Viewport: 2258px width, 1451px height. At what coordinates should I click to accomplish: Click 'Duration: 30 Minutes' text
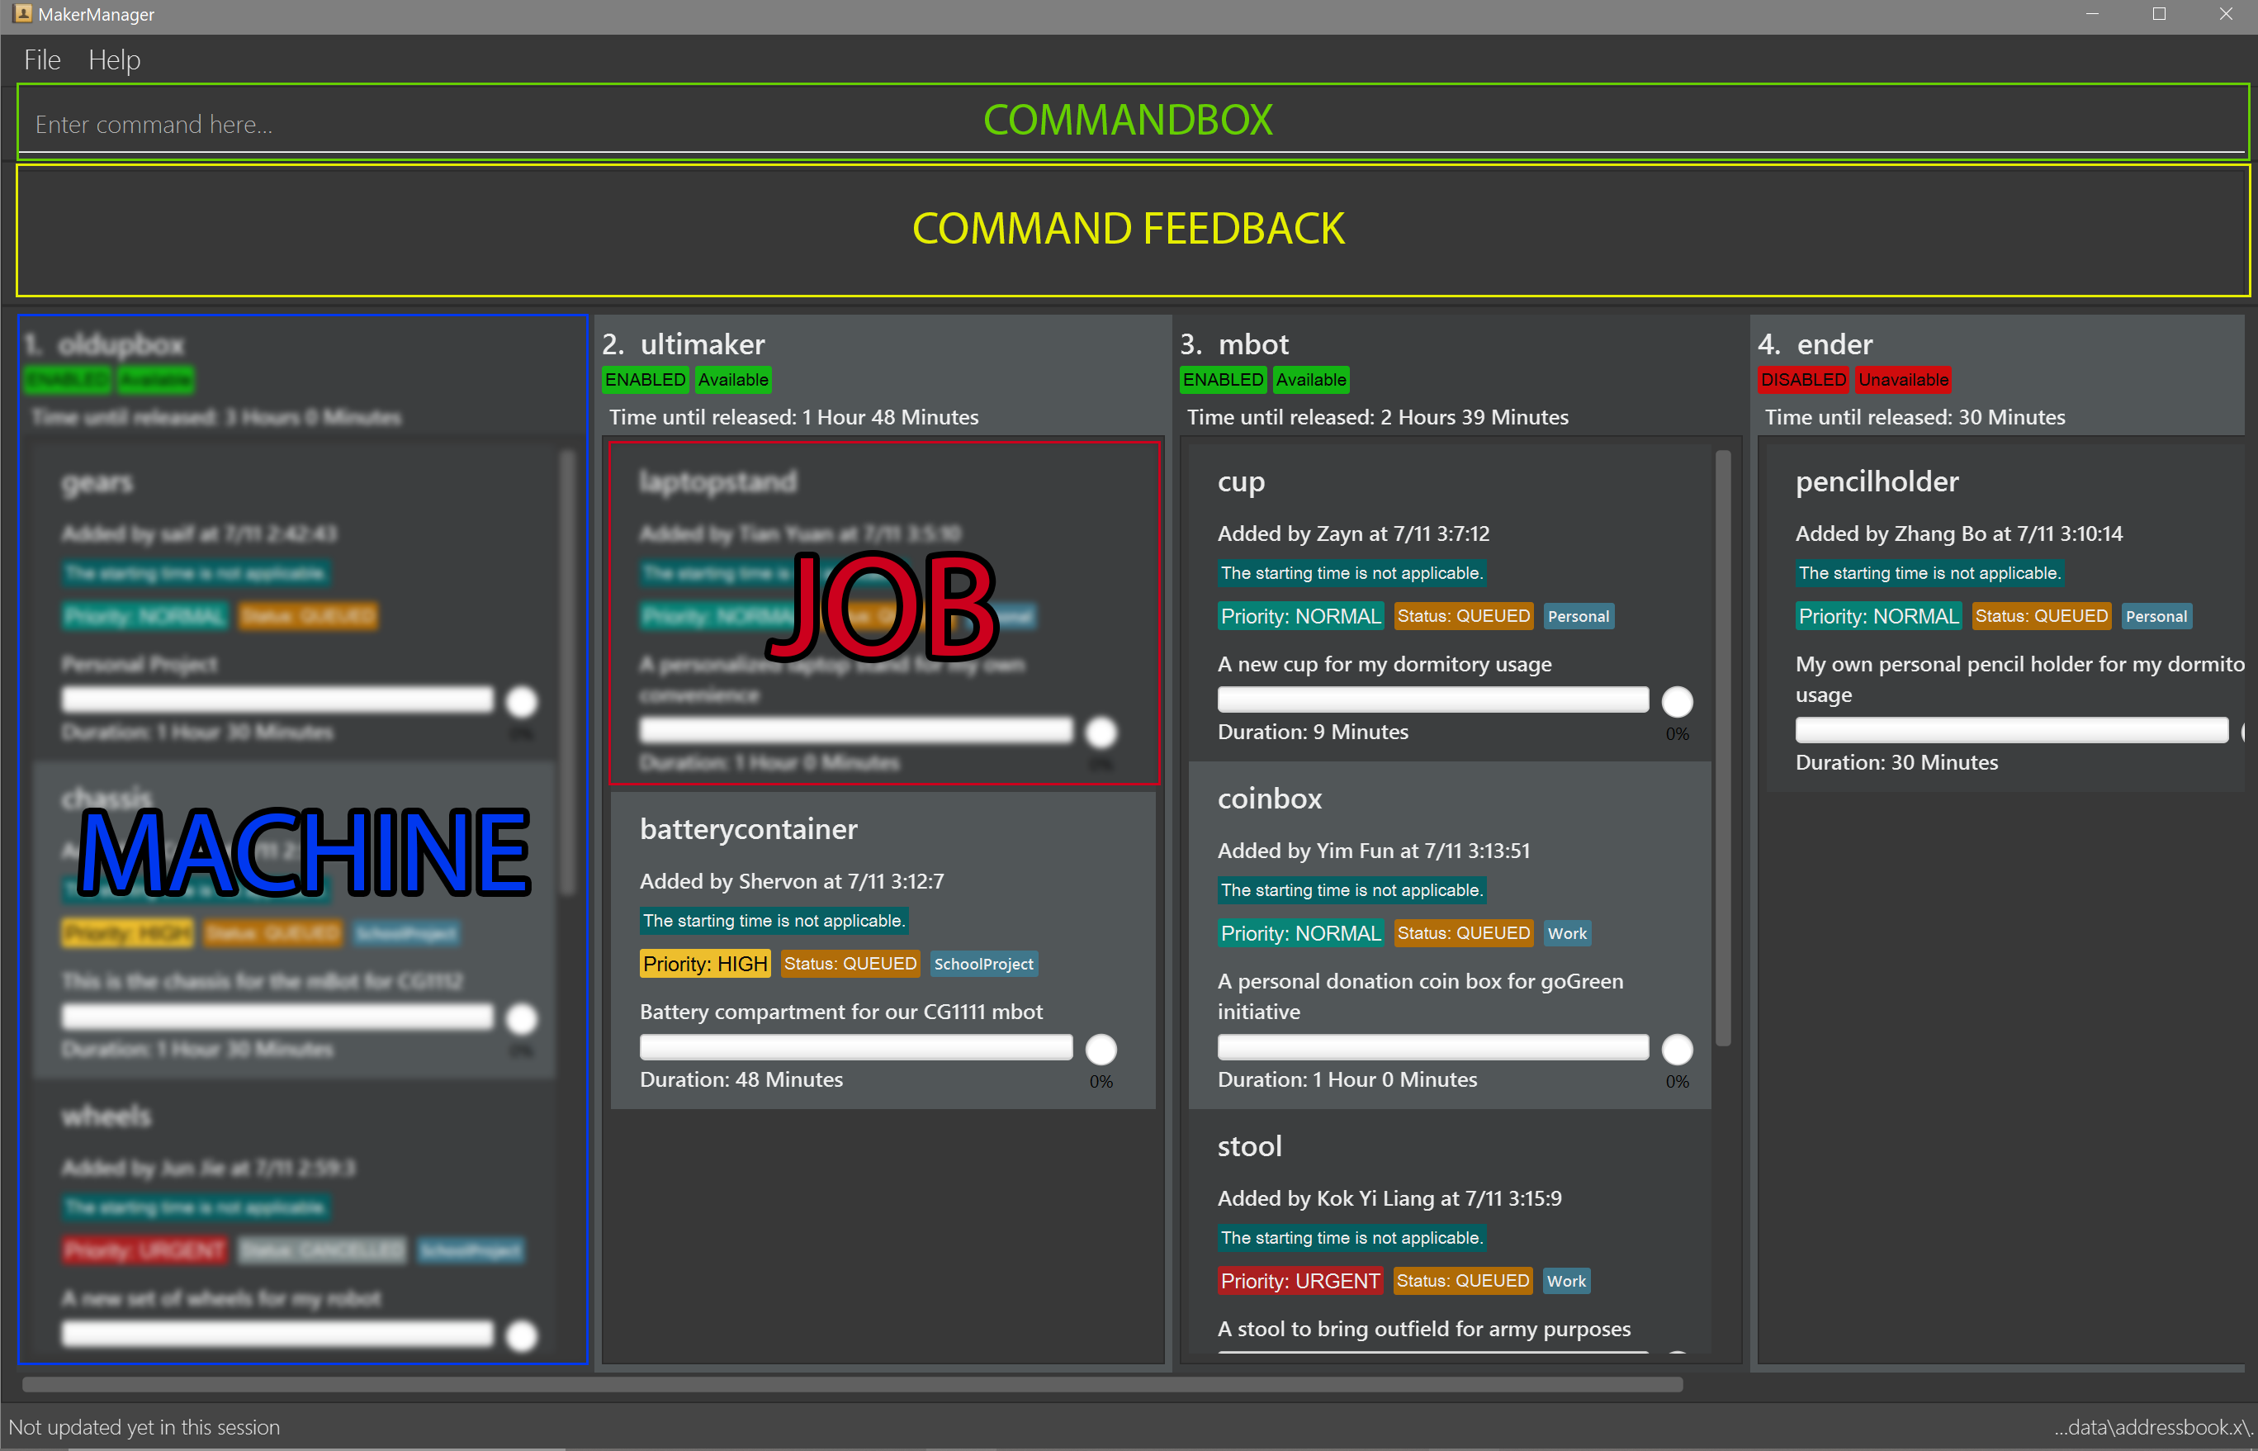(x=1896, y=763)
